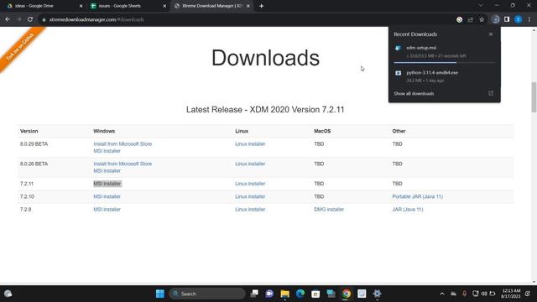537x302 pixels.
Task: Launch Microsoft Edge from the taskbar
Action: tap(300, 294)
